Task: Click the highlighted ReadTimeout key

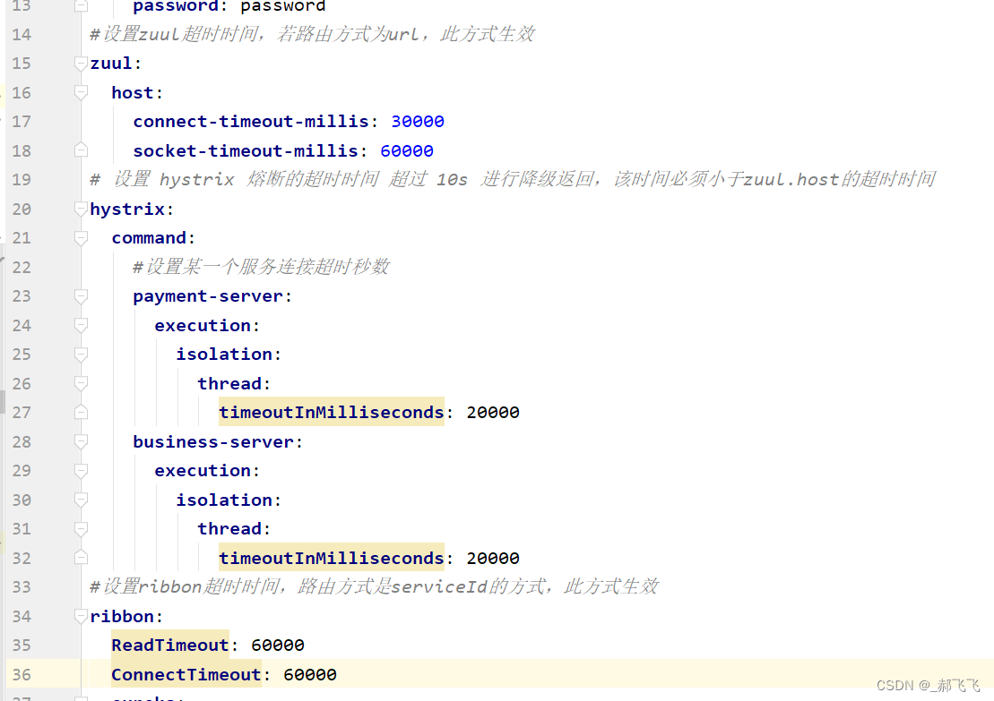Action: coord(169,645)
